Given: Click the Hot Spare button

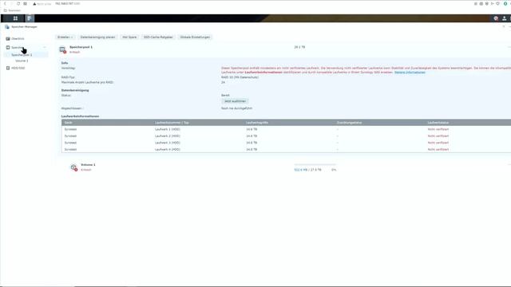Looking at the screenshot, I should (x=129, y=37).
